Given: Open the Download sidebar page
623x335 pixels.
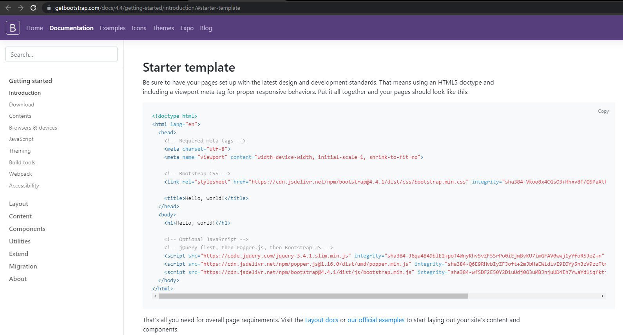Looking at the screenshot, I should [22, 104].
